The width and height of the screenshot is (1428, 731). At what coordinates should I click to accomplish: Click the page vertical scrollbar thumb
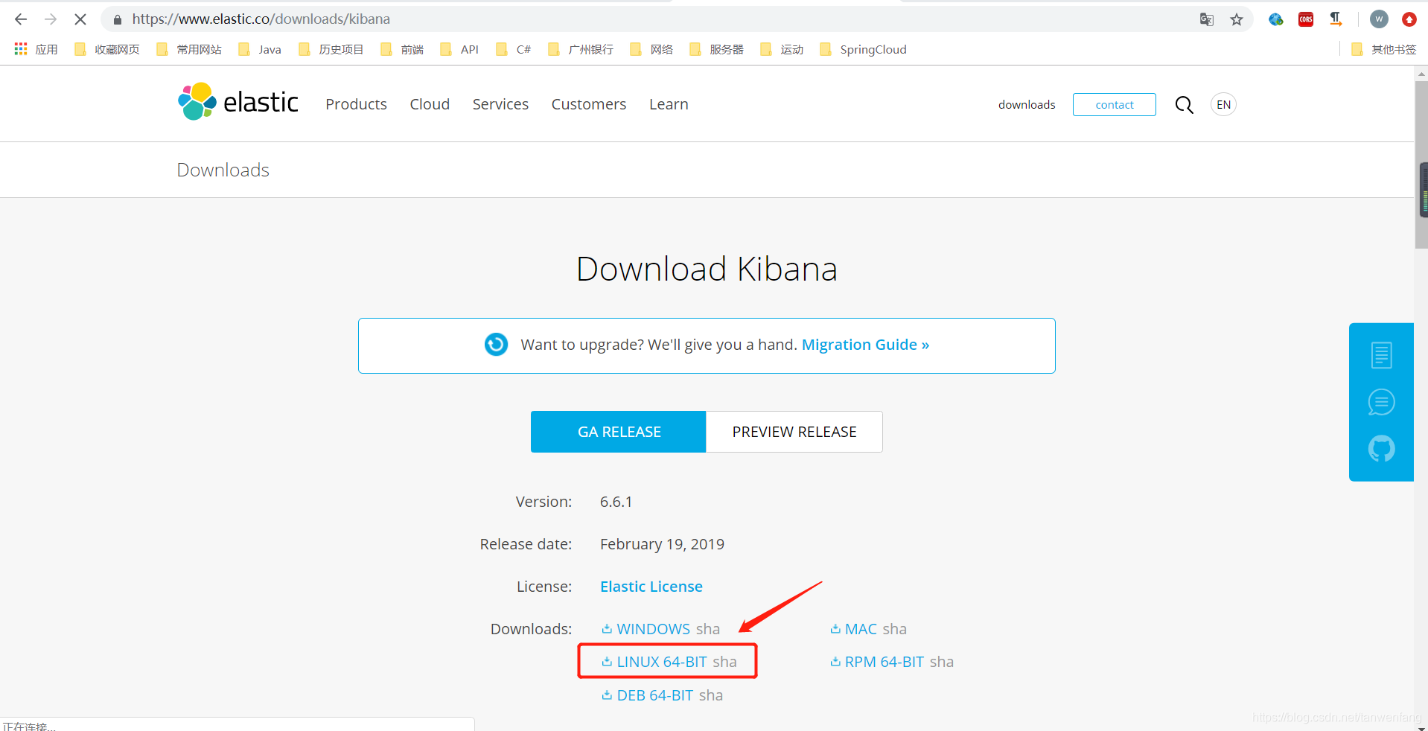pyautogui.click(x=1421, y=164)
